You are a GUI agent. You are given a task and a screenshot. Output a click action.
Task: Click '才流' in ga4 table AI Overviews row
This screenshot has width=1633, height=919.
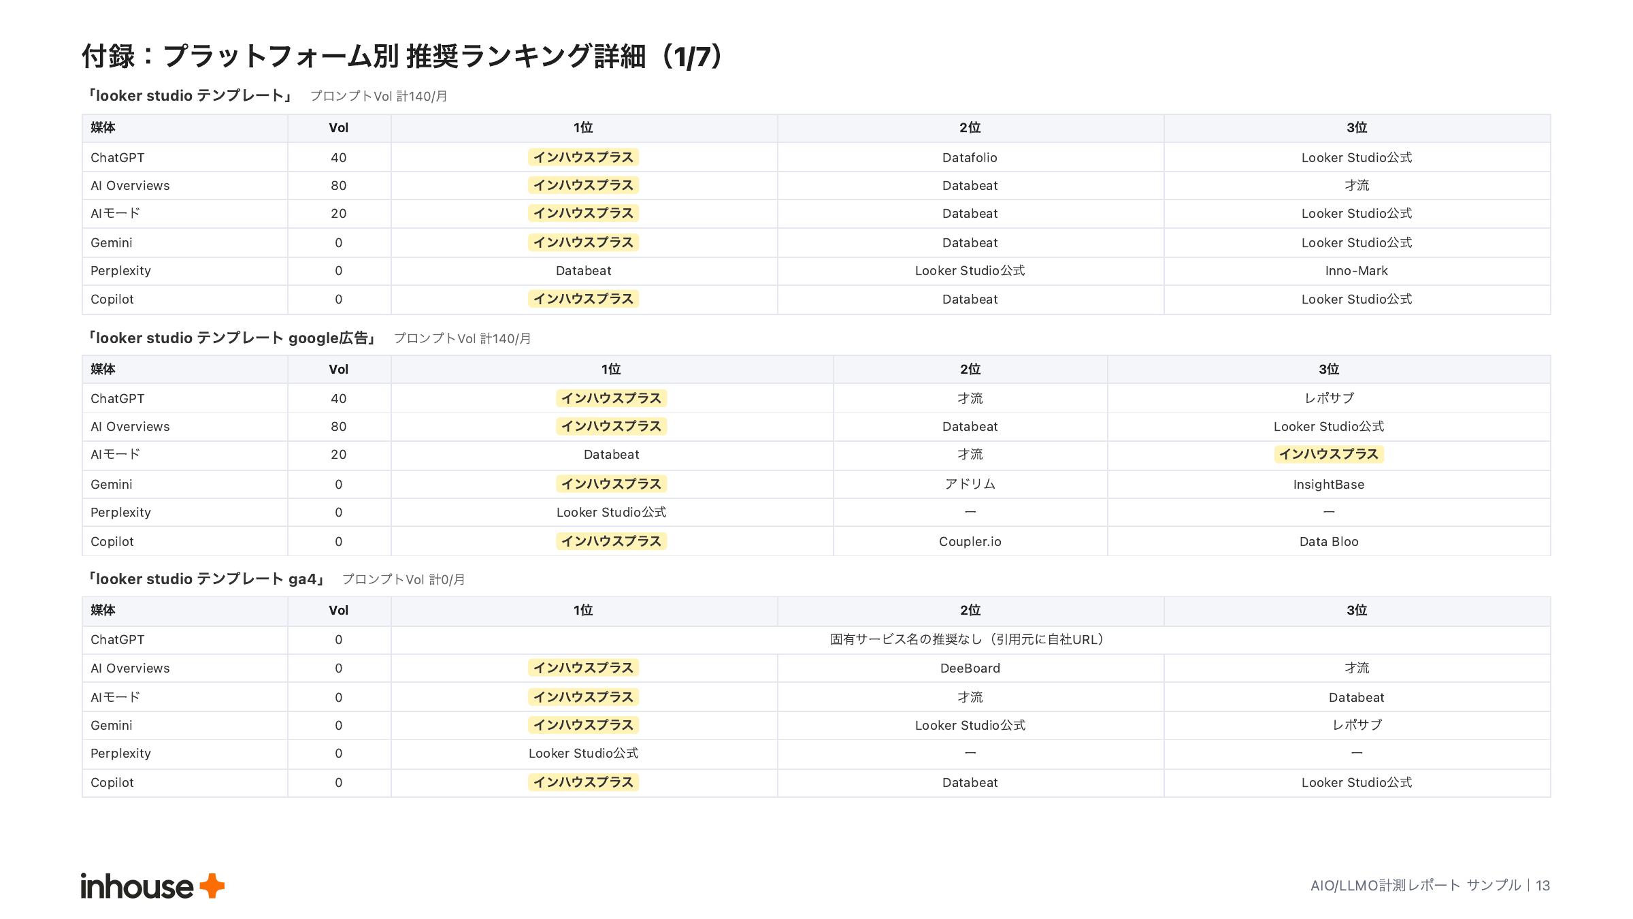click(1356, 668)
